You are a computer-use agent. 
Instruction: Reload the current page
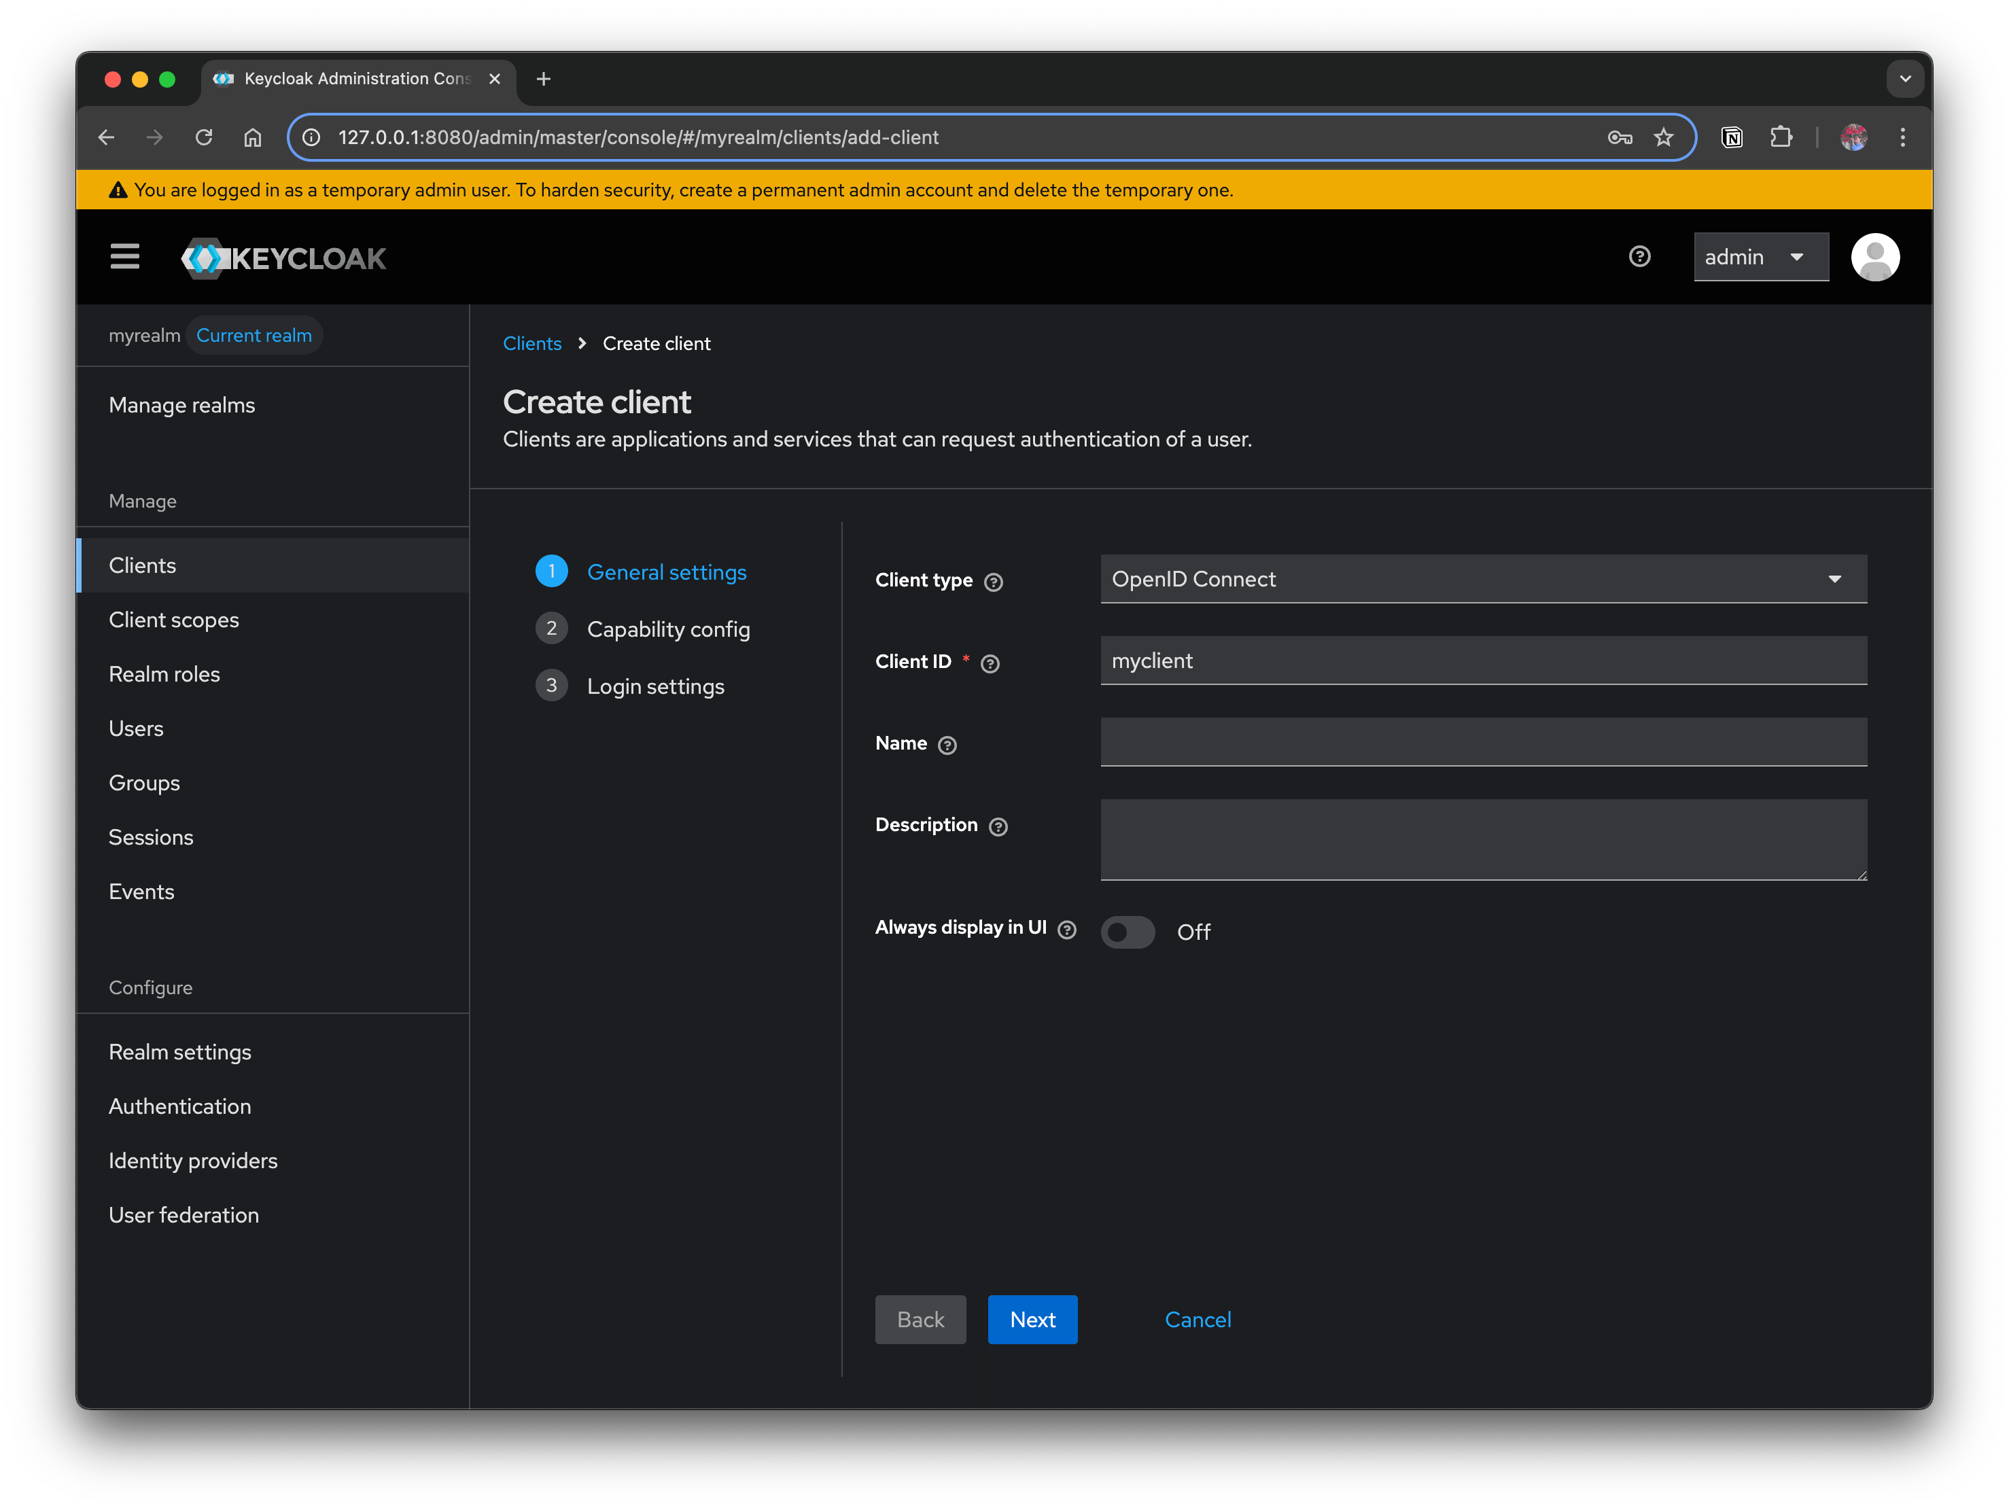click(x=205, y=137)
